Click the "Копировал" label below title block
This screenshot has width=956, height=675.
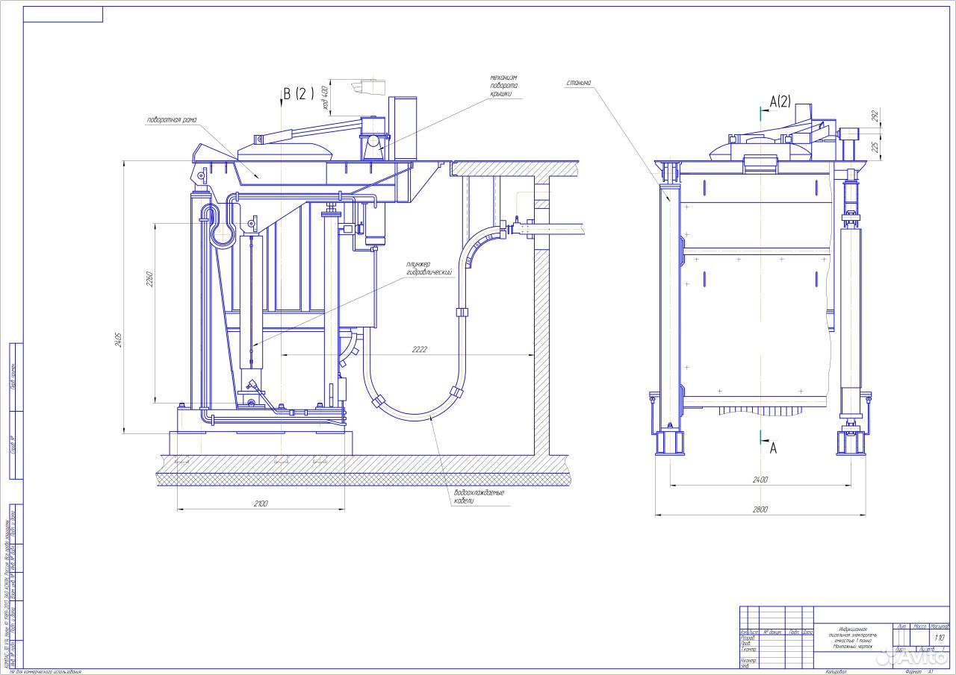point(836,671)
